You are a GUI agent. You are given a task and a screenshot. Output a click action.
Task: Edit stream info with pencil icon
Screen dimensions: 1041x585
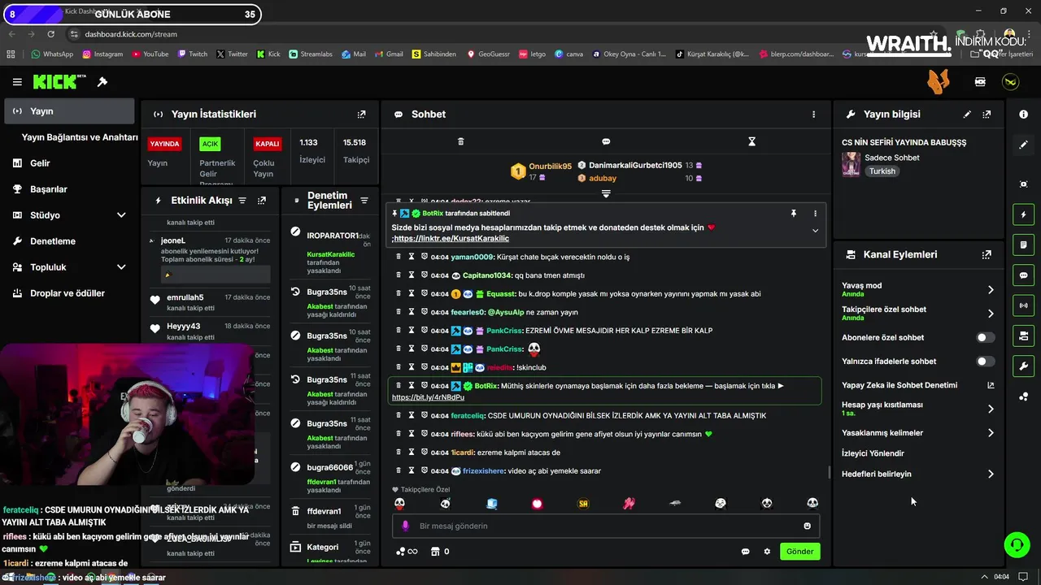[967, 115]
